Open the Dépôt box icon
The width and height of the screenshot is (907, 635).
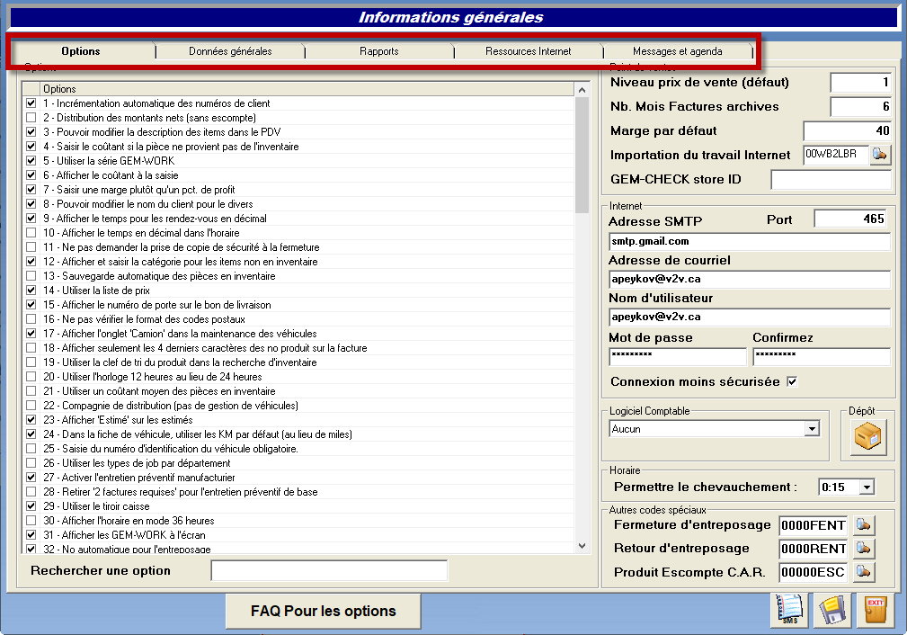tap(867, 436)
